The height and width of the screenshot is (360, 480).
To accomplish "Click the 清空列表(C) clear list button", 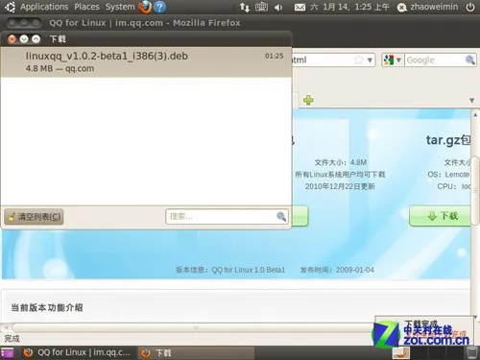I will 34,217.
